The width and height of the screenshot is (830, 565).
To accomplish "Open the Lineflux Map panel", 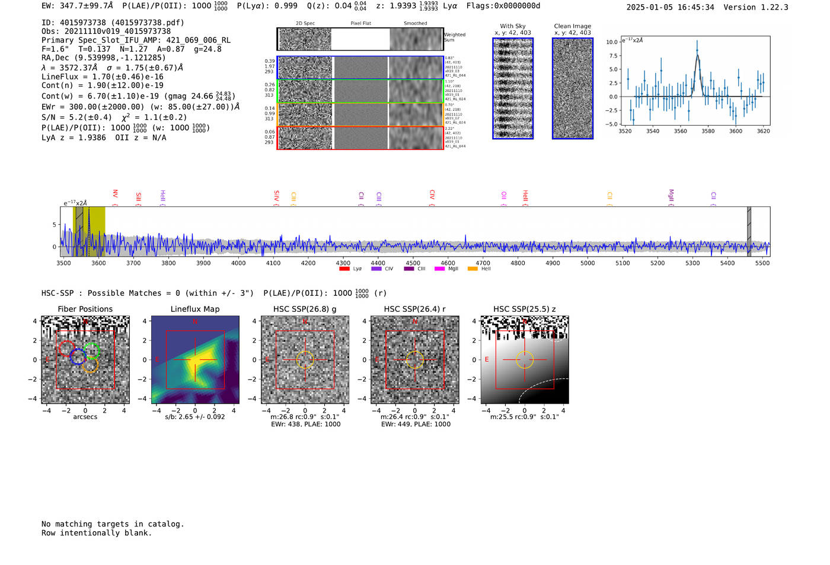I will point(195,360).
